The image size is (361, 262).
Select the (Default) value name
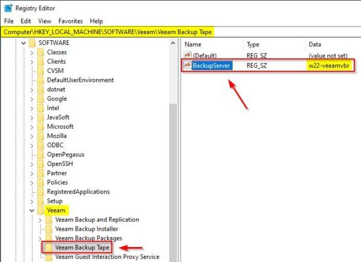(205, 56)
